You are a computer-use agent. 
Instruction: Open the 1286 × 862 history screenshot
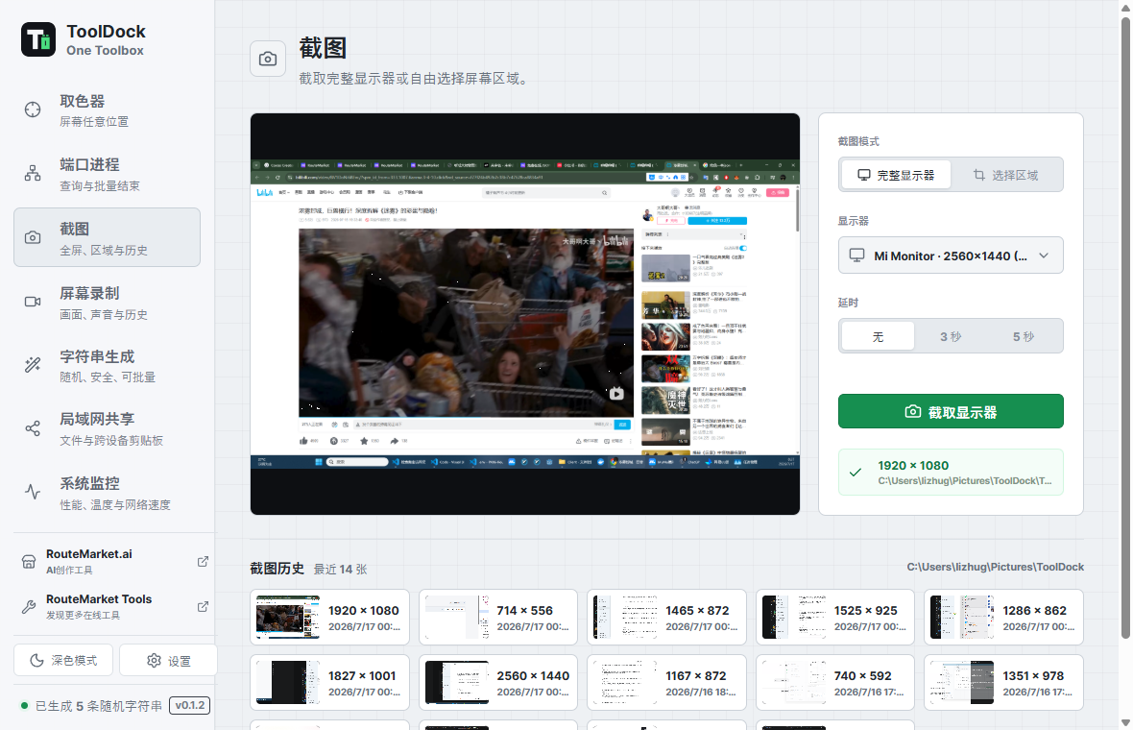pos(1003,618)
